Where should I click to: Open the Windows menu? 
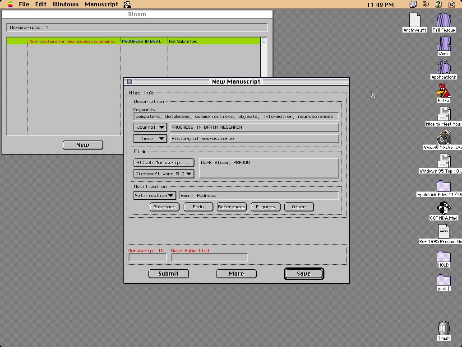click(x=65, y=5)
